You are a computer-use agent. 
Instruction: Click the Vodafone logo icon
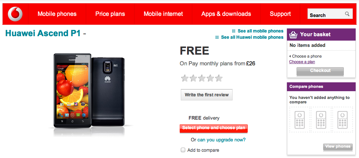(x=15, y=14)
